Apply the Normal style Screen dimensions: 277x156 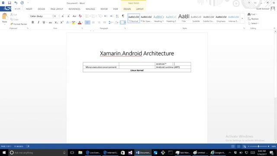click(x=134, y=18)
